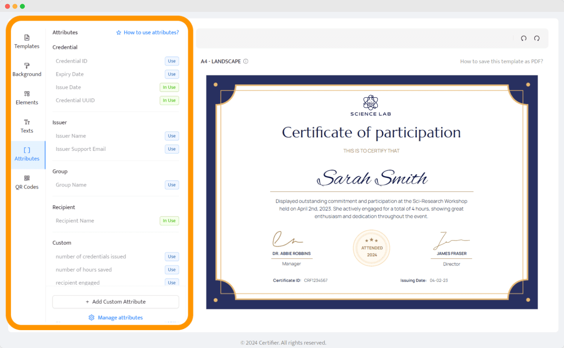The height and width of the screenshot is (348, 564).
Task: Open the Templates panel
Action: pos(26,41)
